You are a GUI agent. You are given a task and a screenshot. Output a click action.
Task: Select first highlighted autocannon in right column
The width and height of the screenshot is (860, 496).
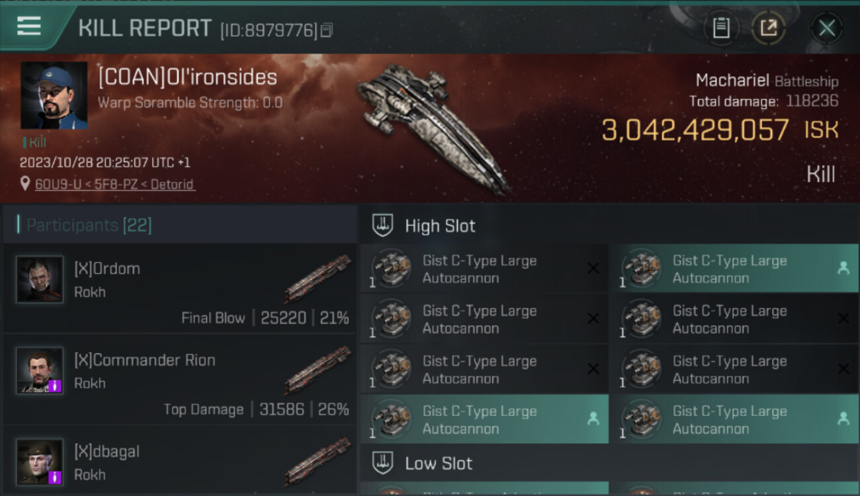[733, 269]
